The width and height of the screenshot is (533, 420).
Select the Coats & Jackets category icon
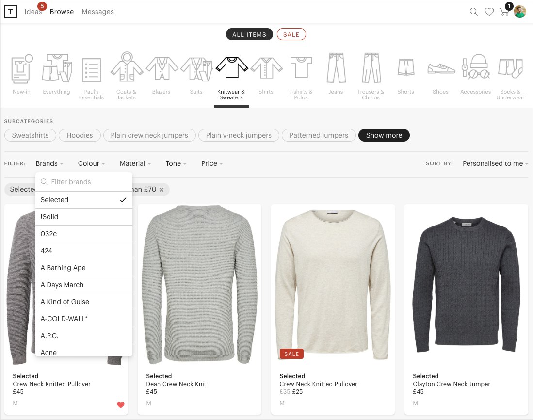[x=127, y=69]
